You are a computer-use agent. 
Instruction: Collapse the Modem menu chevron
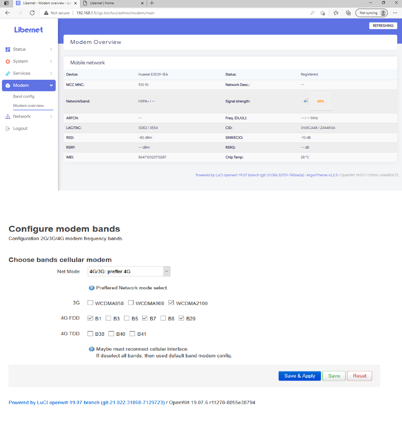(51, 85)
